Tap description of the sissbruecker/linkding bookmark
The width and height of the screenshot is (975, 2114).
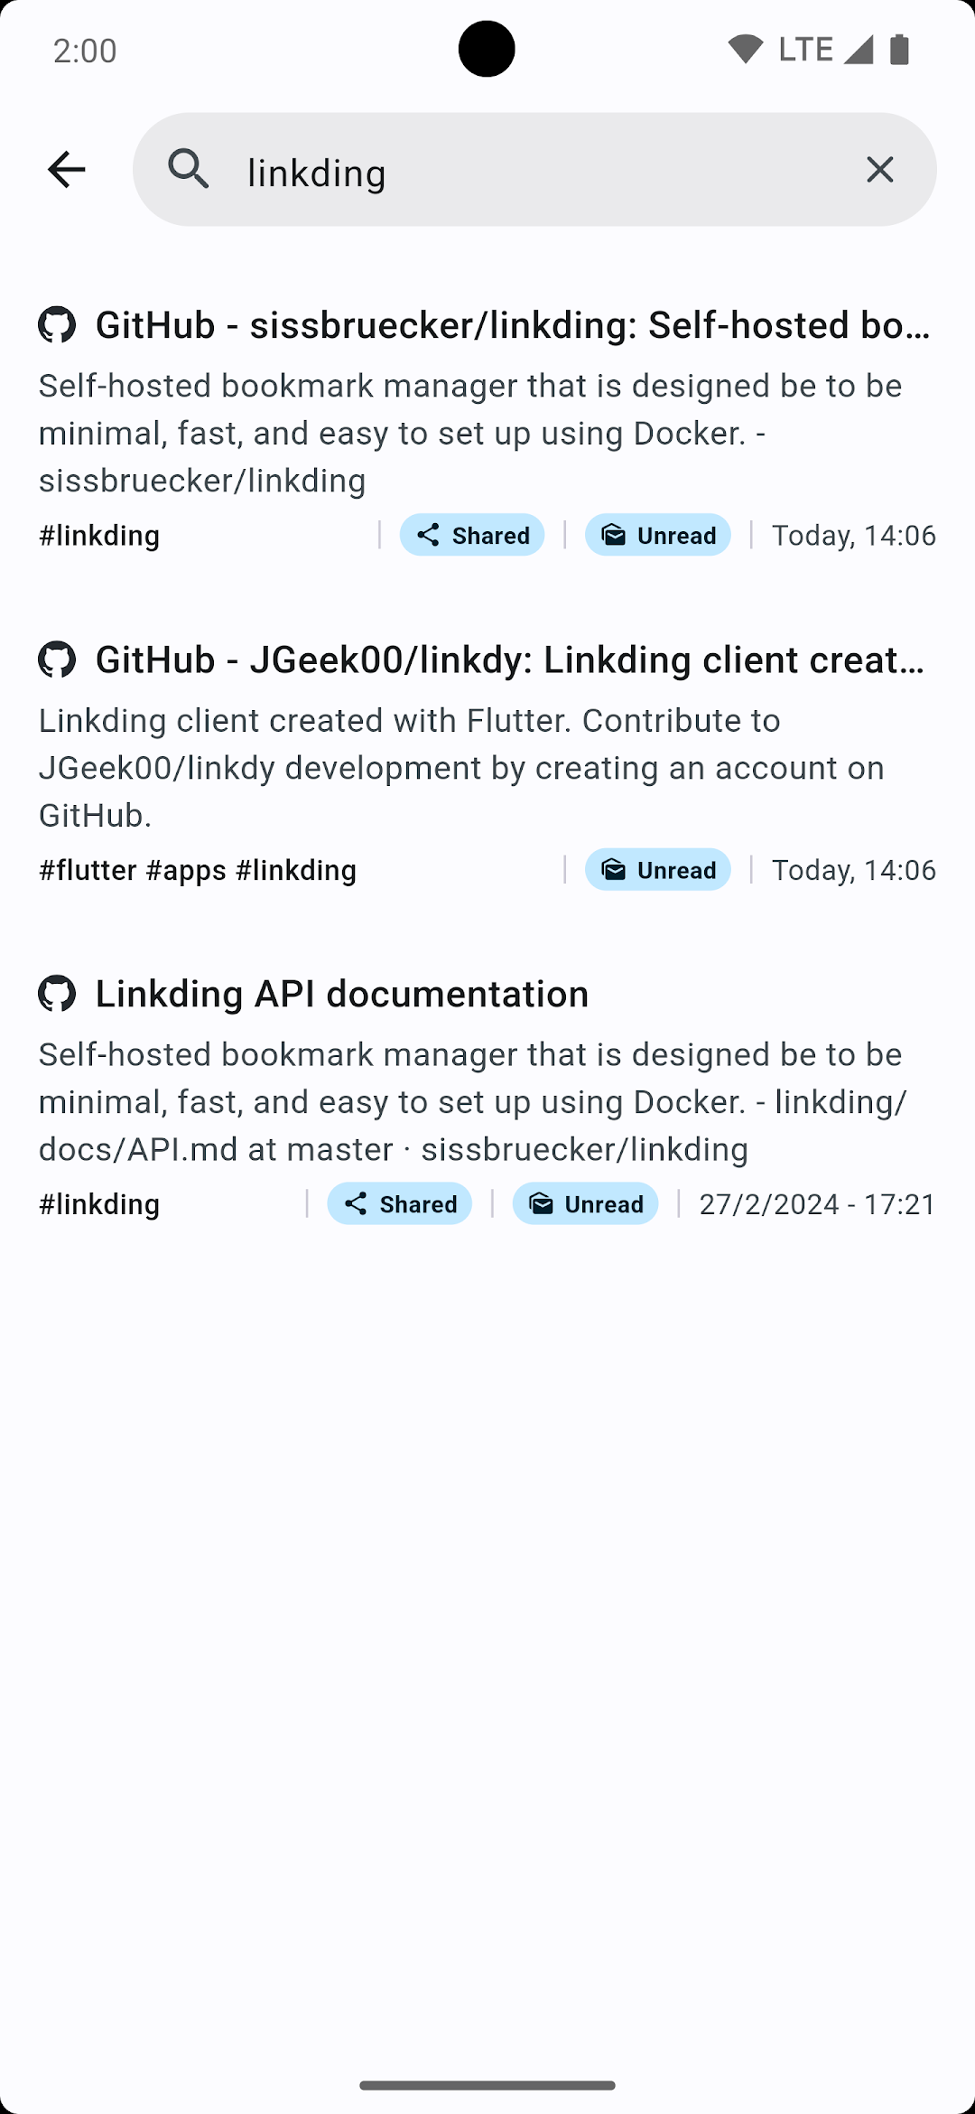(470, 434)
